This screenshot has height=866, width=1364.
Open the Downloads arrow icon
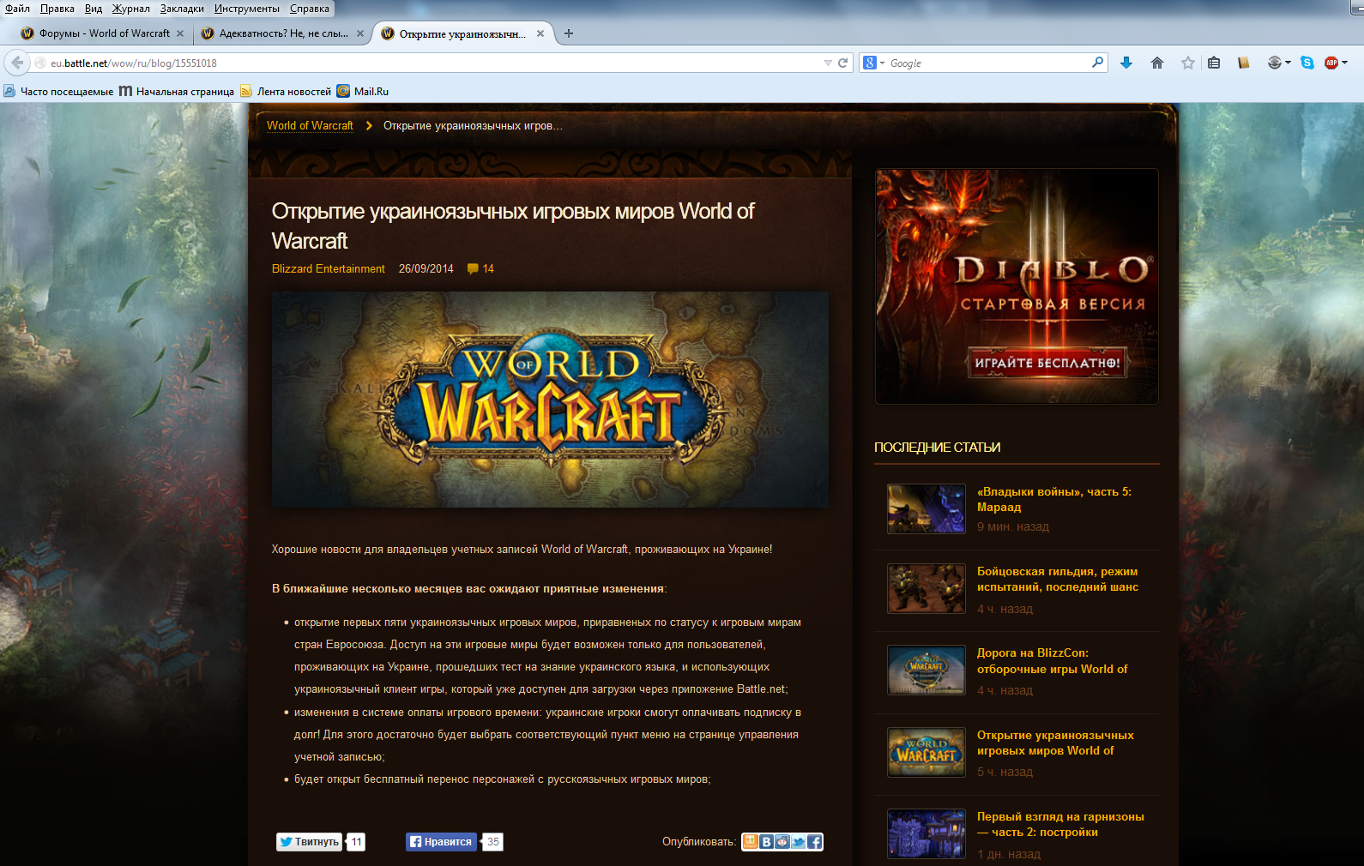pyautogui.click(x=1126, y=63)
